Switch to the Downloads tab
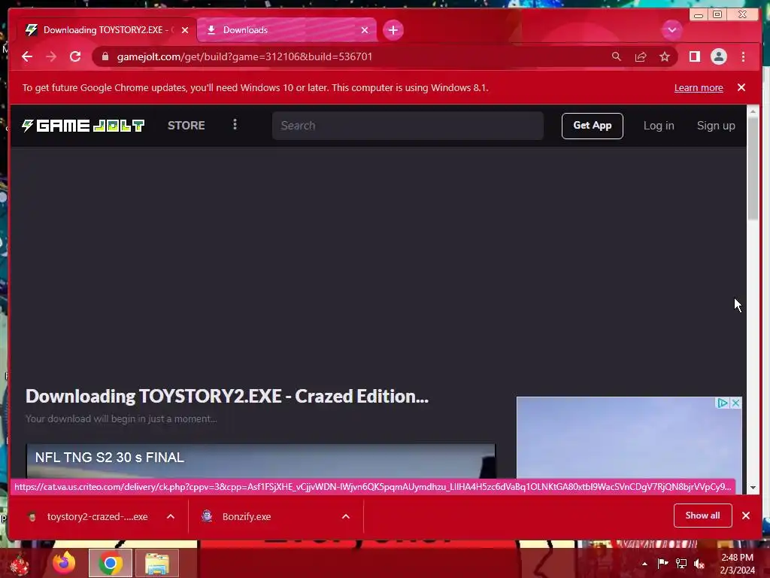This screenshot has width=770, height=578. pyautogui.click(x=286, y=30)
